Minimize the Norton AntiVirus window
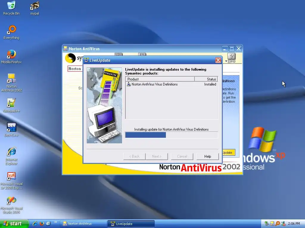This screenshot has height=228, width=305. click(x=225, y=49)
